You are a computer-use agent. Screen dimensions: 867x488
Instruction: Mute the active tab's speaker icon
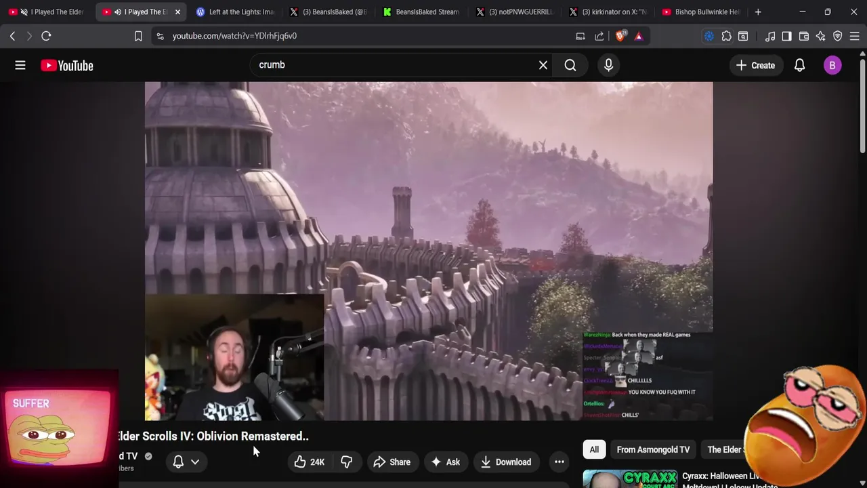point(118,12)
